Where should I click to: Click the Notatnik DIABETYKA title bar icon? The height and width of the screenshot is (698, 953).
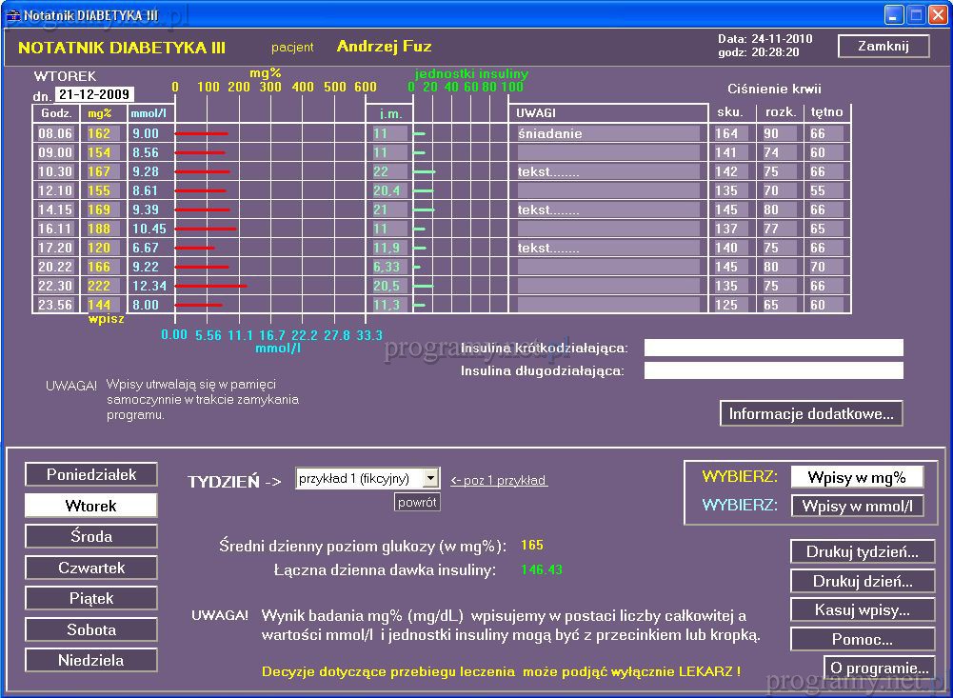coord(13,14)
